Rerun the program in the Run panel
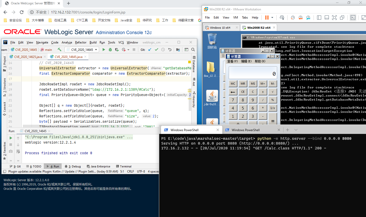 click(x=11, y=138)
